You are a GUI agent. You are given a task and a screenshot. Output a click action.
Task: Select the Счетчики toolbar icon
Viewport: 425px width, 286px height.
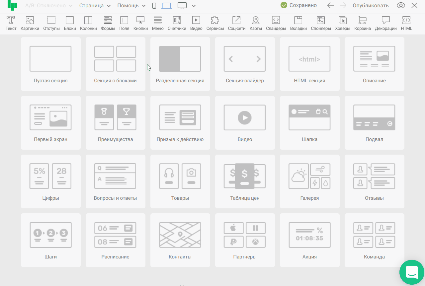click(177, 21)
